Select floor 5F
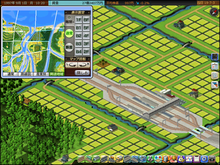The image size is (220, 165). [x=86, y=28]
